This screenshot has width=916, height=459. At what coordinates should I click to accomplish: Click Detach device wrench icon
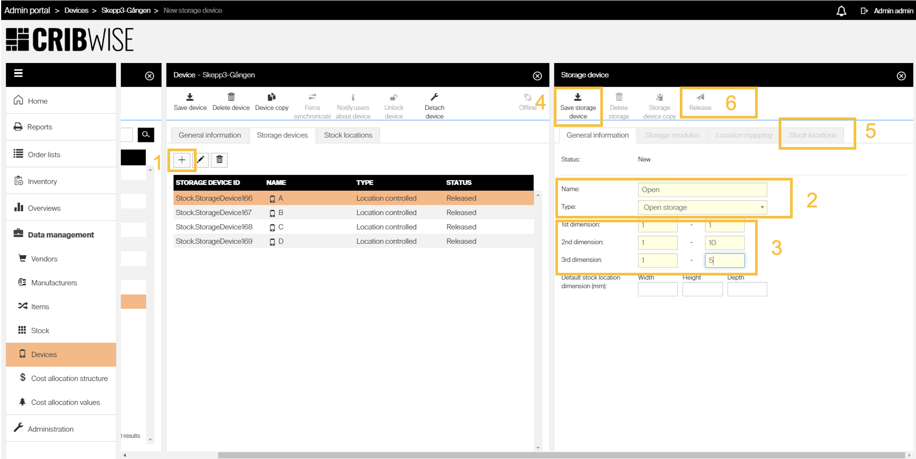(x=434, y=97)
